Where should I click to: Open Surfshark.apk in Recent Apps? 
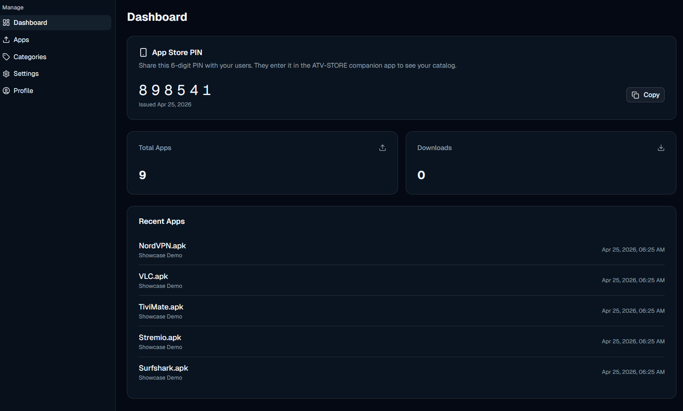[164, 368]
